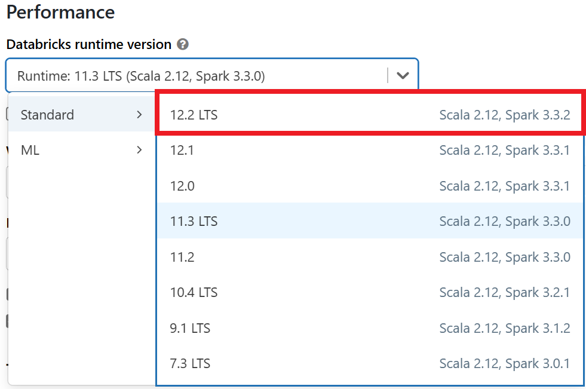Viewport: 586px width, 389px height.
Task: Pick the 12.1 runtime version
Action: tap(182, 150)
